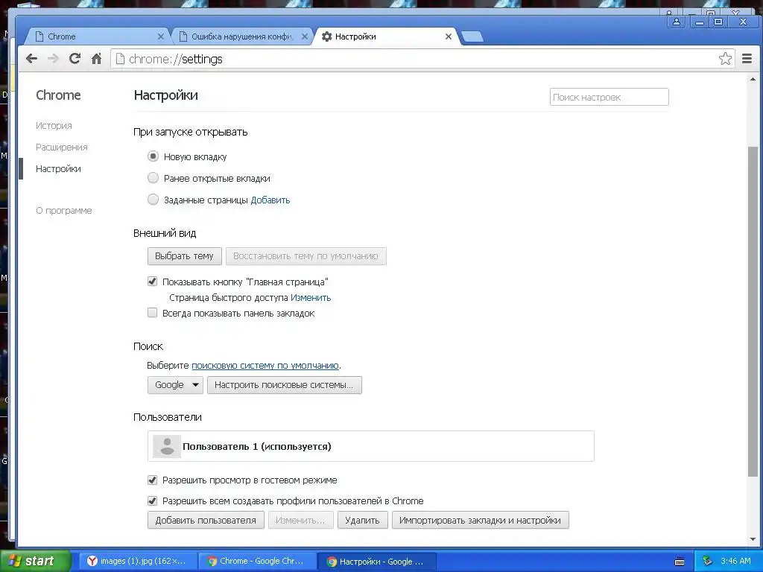Reload the settings page
Screen dimensions: 763x572
click(x=75, y=59)
